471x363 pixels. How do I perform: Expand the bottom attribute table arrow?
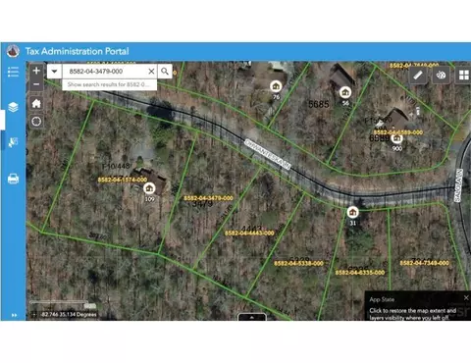pyautogui.click(x=252, y=317)
